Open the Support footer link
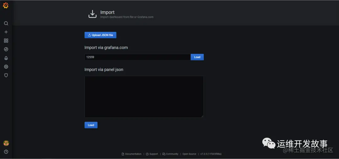This screenshot has height=159, width=339. click(152, 154)
